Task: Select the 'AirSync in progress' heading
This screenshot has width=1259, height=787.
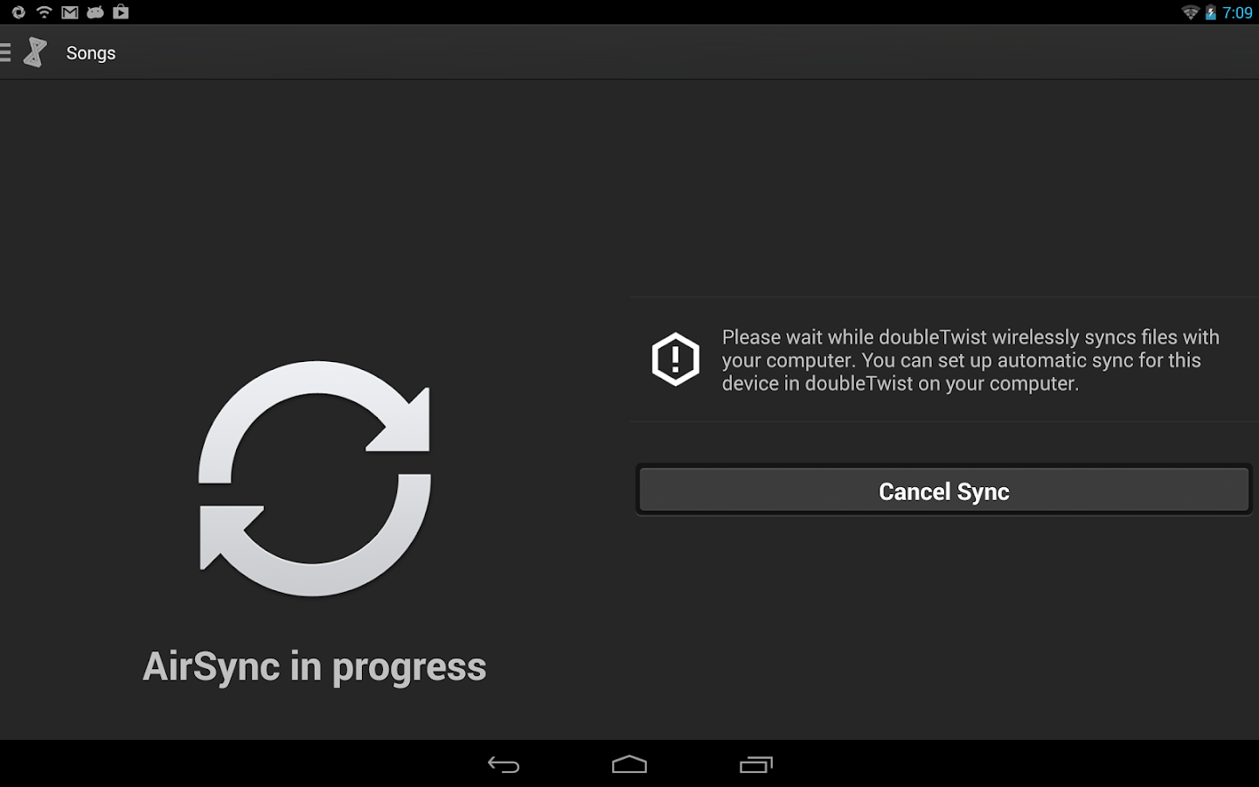Action: (315, 667)
